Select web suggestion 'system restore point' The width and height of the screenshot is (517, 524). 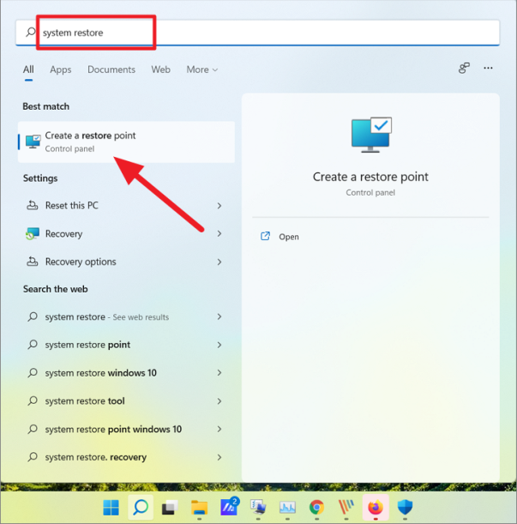(126, 345)
